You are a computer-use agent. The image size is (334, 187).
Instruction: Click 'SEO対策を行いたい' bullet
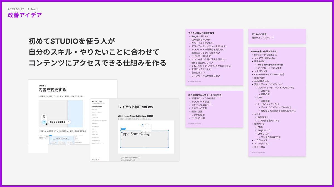pos(202,40)
